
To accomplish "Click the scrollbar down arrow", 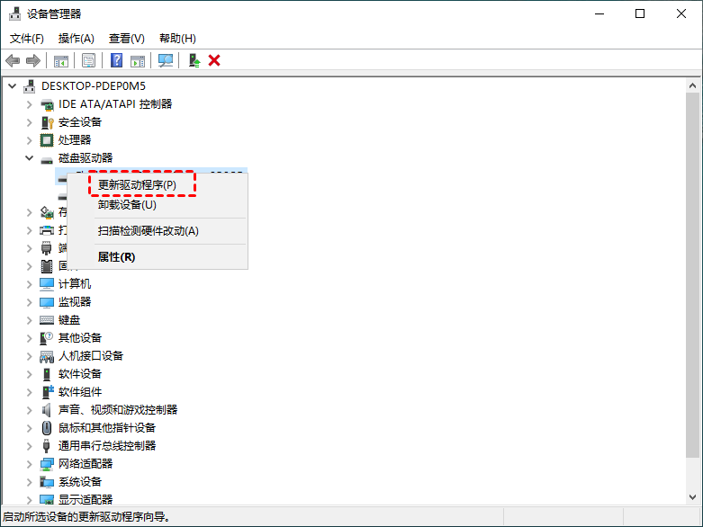I will tap(692, 497).
